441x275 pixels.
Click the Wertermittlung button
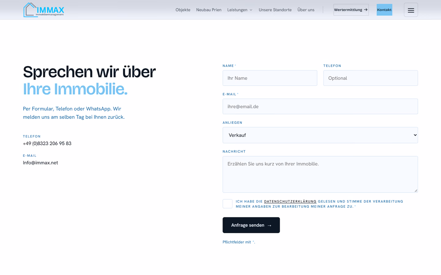351,10
